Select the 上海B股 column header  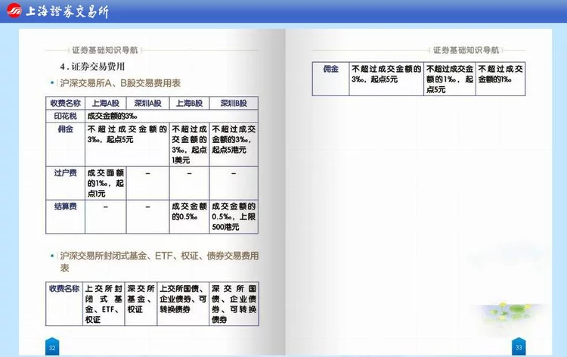click(190, 103)
